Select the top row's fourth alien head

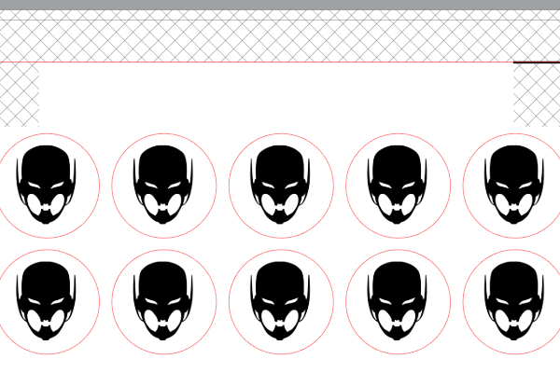[397, 185]
